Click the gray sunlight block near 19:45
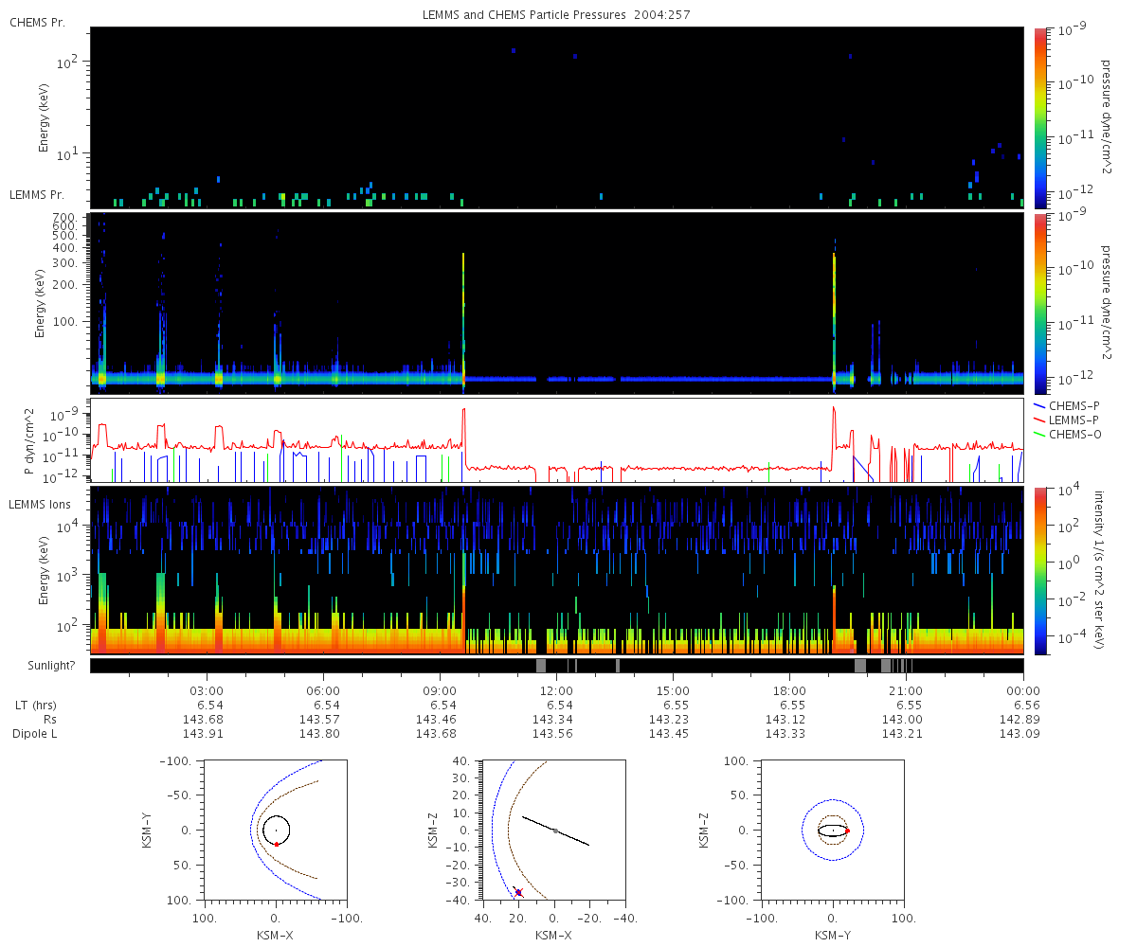Image resolution: width=1137 pixels, height=947 pixels. [x=860, y=666]
